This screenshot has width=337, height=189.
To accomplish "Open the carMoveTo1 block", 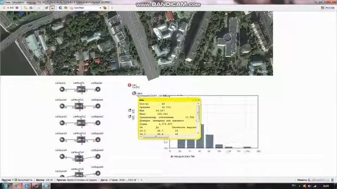I will click(x=79, y=106).
